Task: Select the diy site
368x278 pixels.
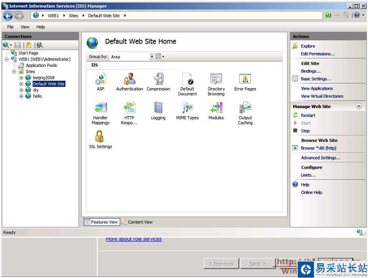Action: click(36, 90)
